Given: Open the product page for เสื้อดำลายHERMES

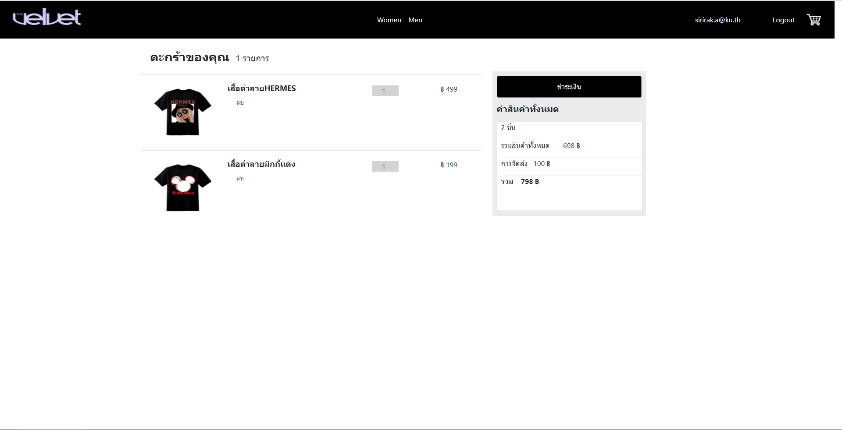Looking at the screenshot, I should (261, 88).
